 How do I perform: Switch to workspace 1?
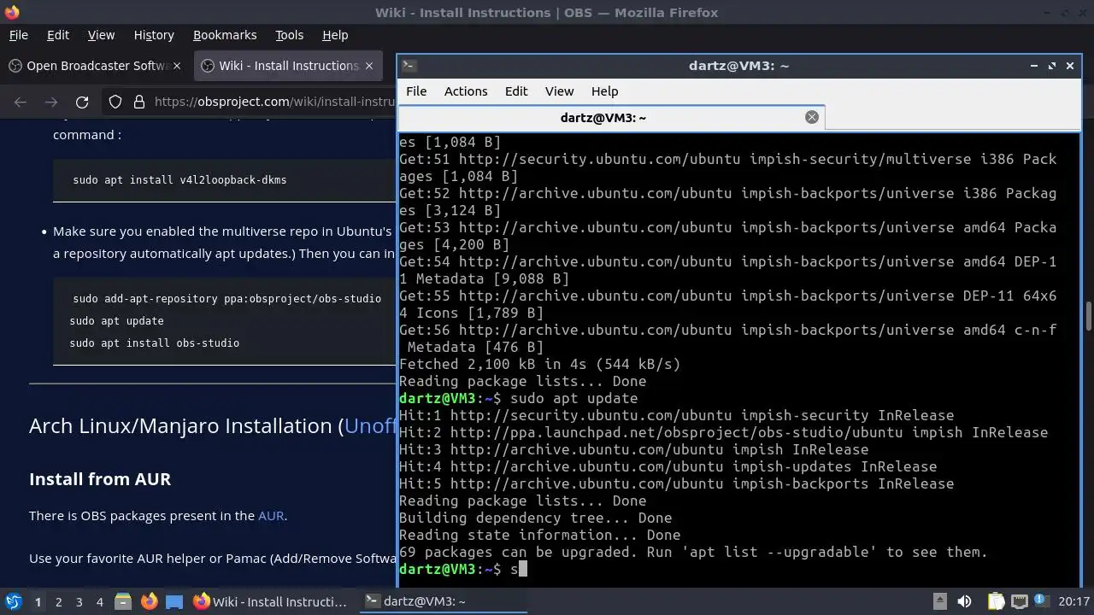click(38, 602)
